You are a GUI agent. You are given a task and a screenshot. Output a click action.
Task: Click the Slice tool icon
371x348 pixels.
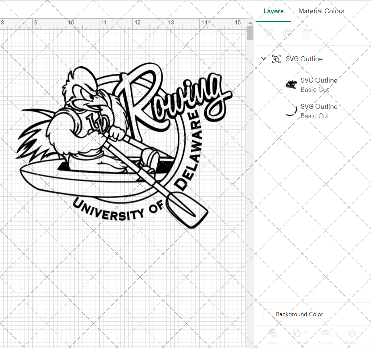[273, 333]
